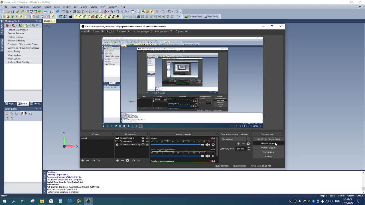Click Режим студии button
The width and height of the screenshot is (365, 205).
[268, 148]
